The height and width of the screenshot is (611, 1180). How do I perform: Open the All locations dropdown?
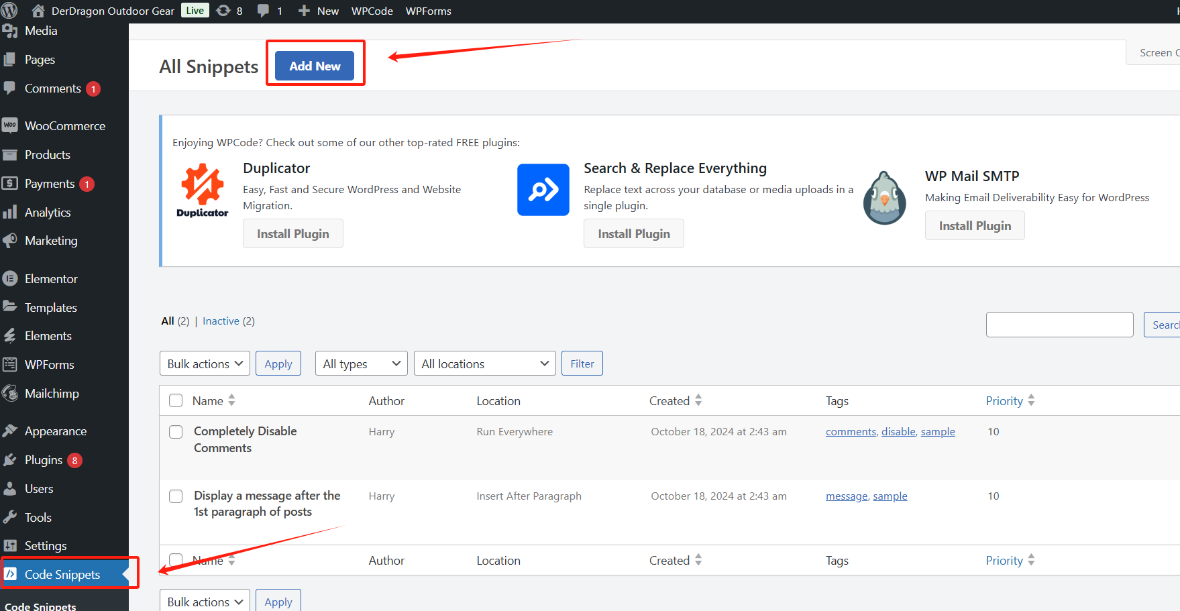tap(484, 364)
